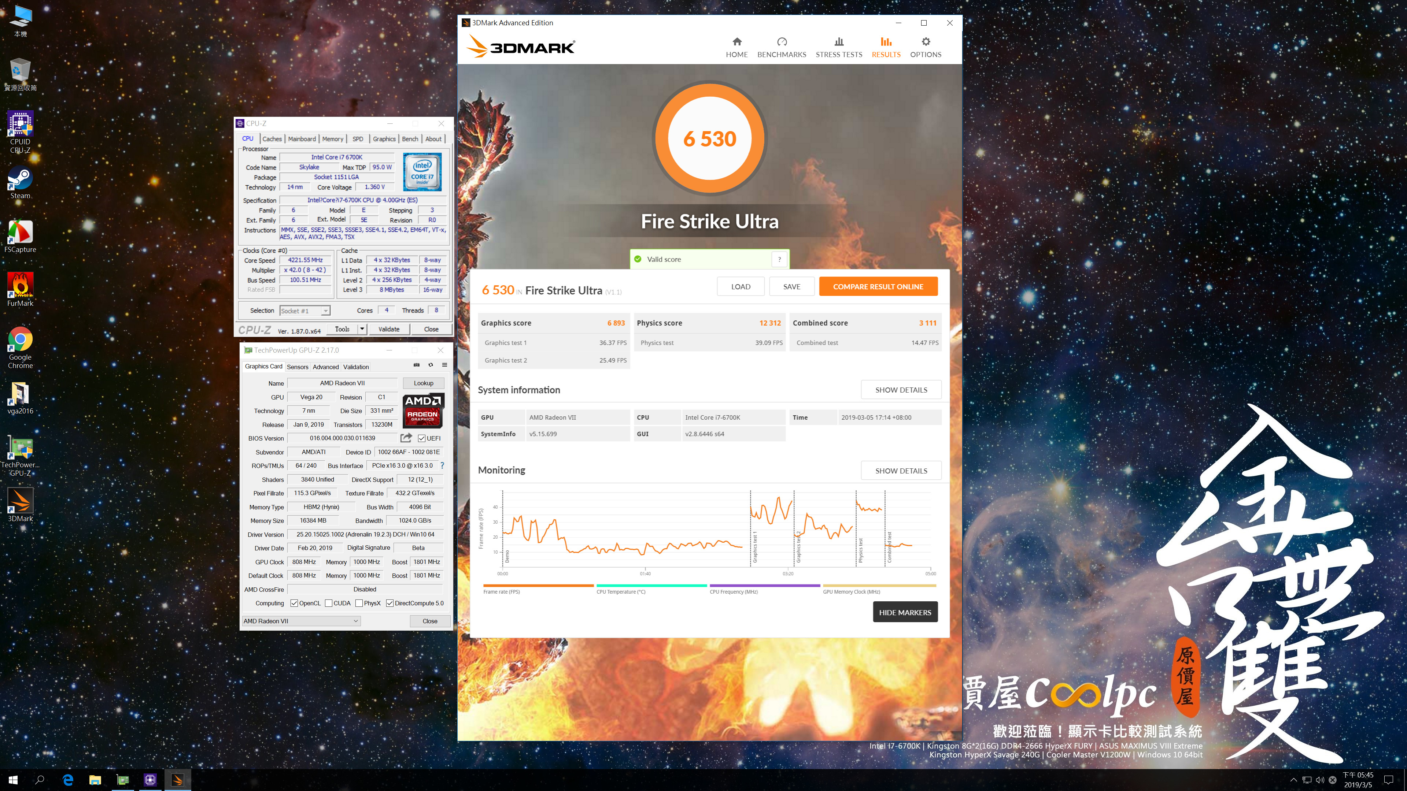
Task: Click the Graphics test 1 chart marker
Action: pyautogui.click(x=755, y=547)
